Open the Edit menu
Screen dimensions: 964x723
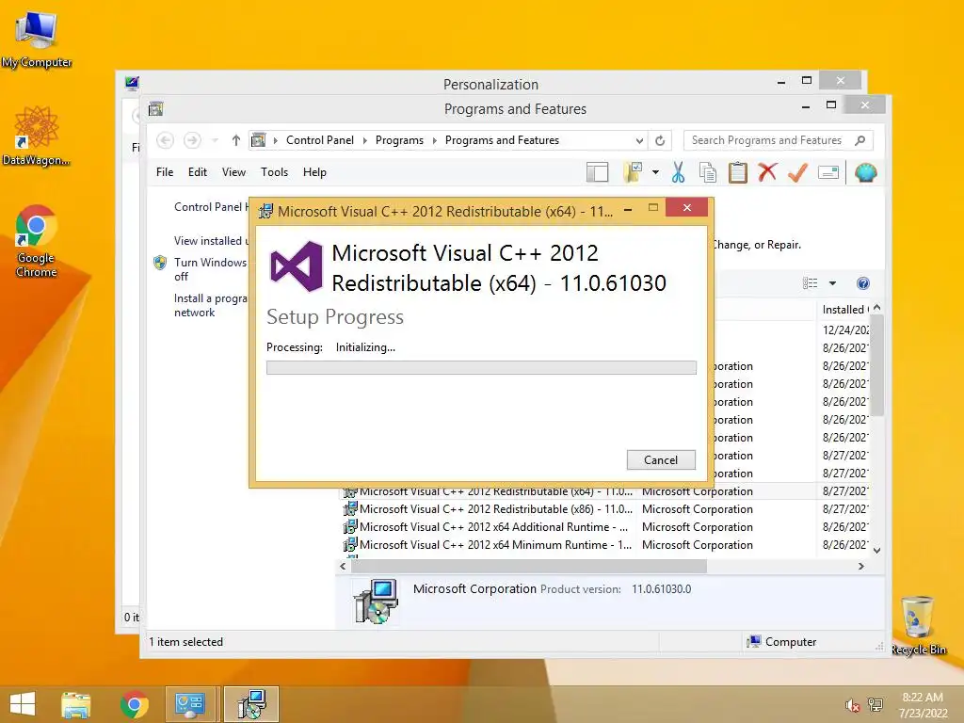tap(198, 172)
